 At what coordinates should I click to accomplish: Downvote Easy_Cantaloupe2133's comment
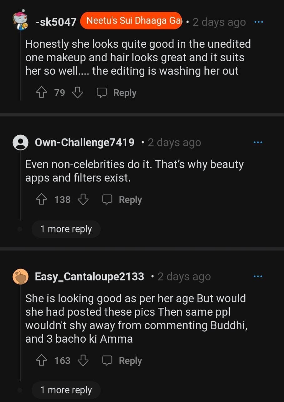83,361
